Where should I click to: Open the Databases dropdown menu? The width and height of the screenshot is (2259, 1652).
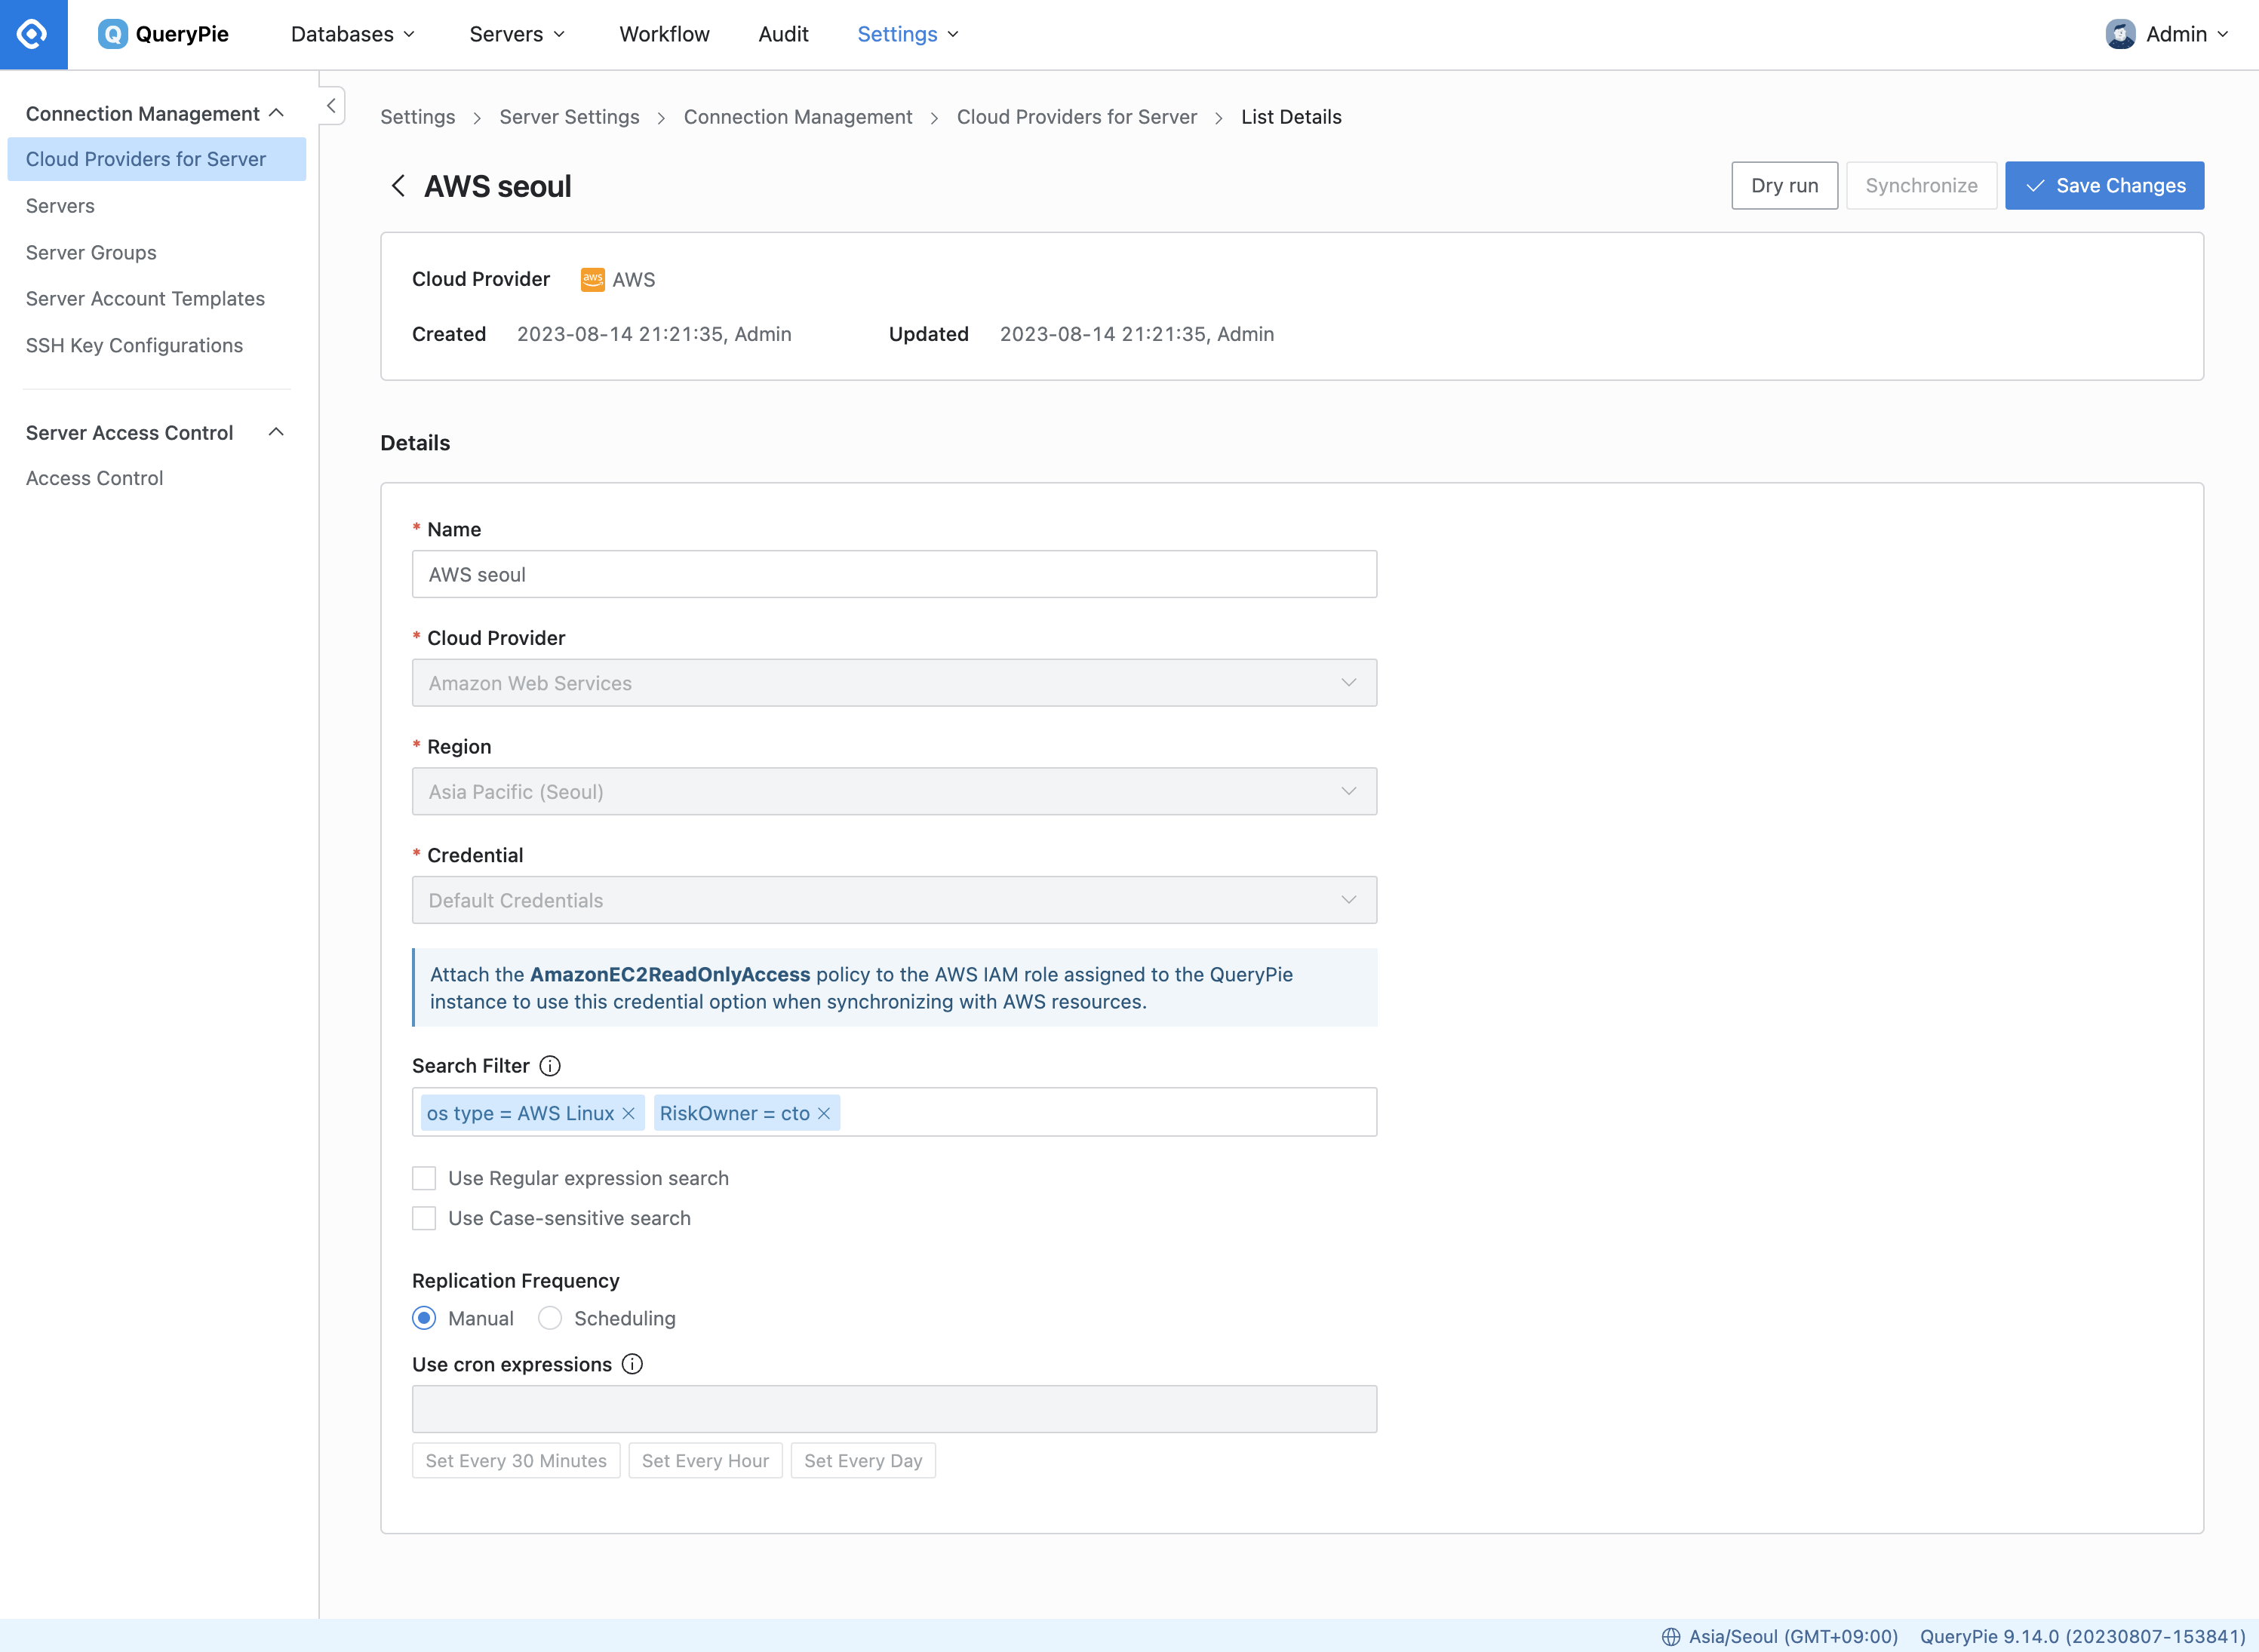pyautogui.click(x=353, y=34)
